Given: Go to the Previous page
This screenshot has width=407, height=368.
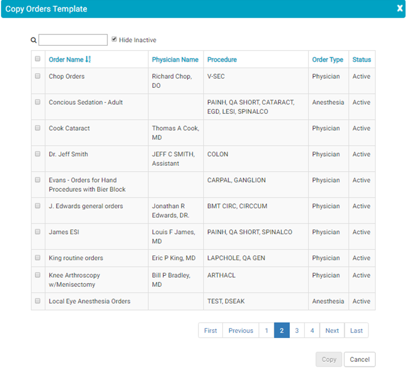Looking at the screenshot, I should 240,330.
